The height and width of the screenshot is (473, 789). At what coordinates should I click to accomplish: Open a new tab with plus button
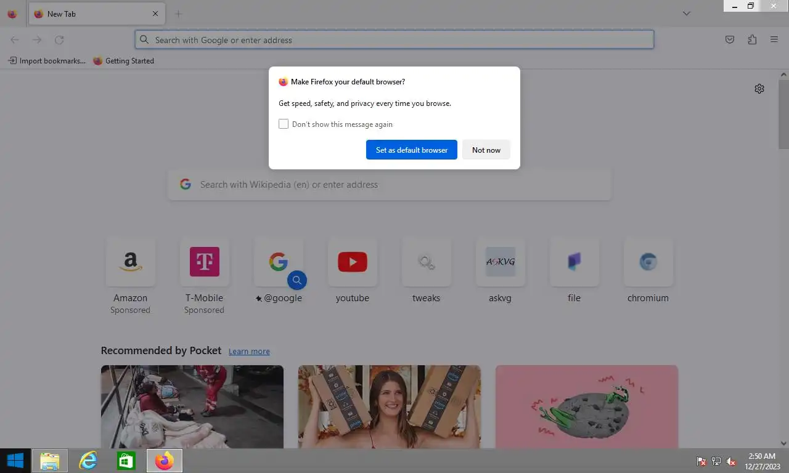(178, 14)
